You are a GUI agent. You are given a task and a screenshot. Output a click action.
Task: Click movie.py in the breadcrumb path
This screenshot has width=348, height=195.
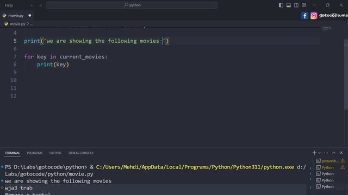17,24
